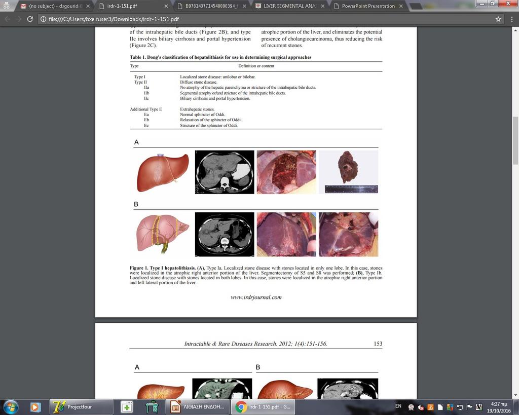Screen dimensions: 519x415
Task: Click the white document tray icon
Action: [440, 407]
